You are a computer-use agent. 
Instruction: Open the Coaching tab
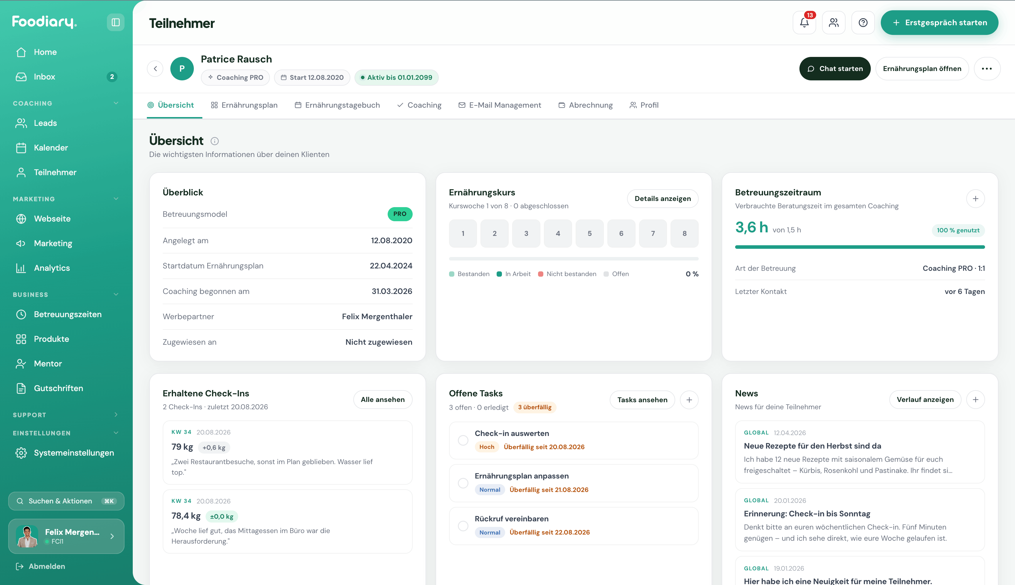(419, 105)
